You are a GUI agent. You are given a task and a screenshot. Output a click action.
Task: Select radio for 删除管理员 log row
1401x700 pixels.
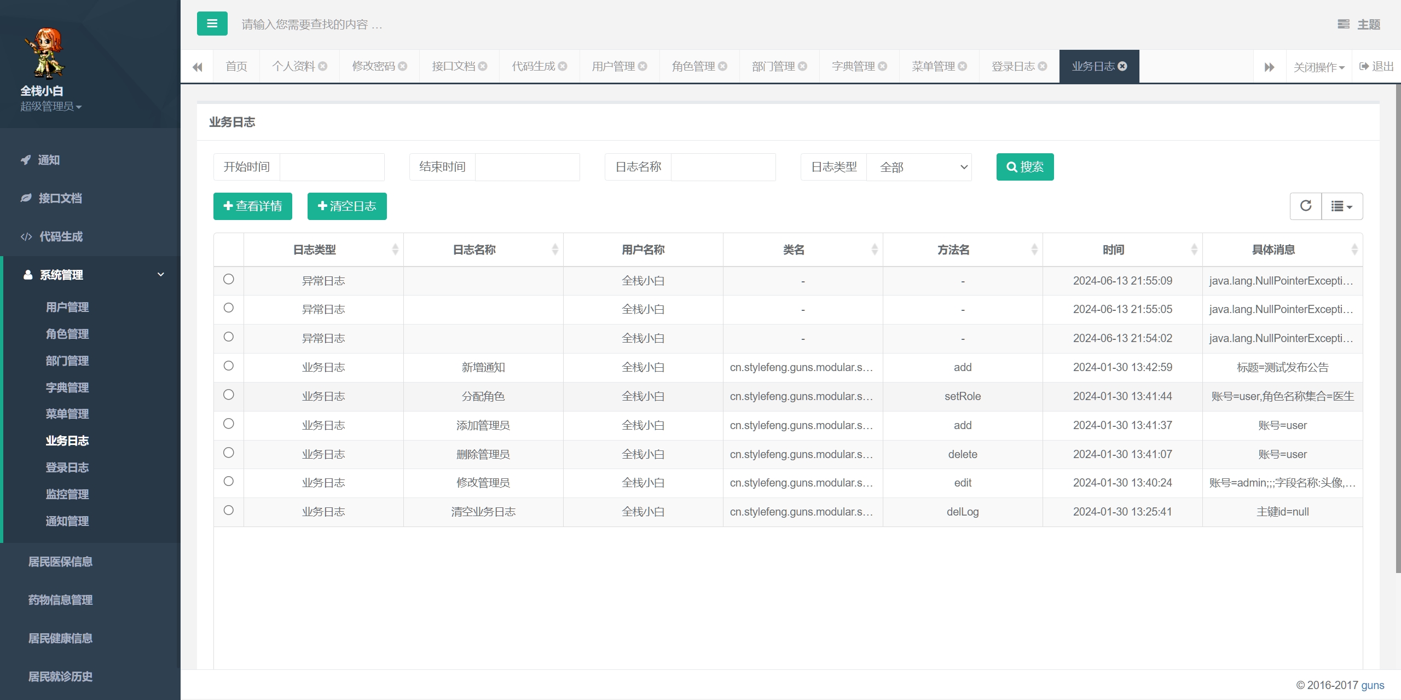(229, 453)
